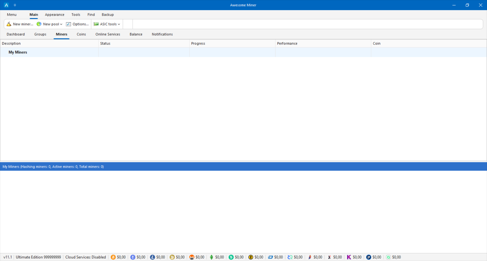Click the DigiByte dark blue D icon
487x261 pixels.
point(369,257)
